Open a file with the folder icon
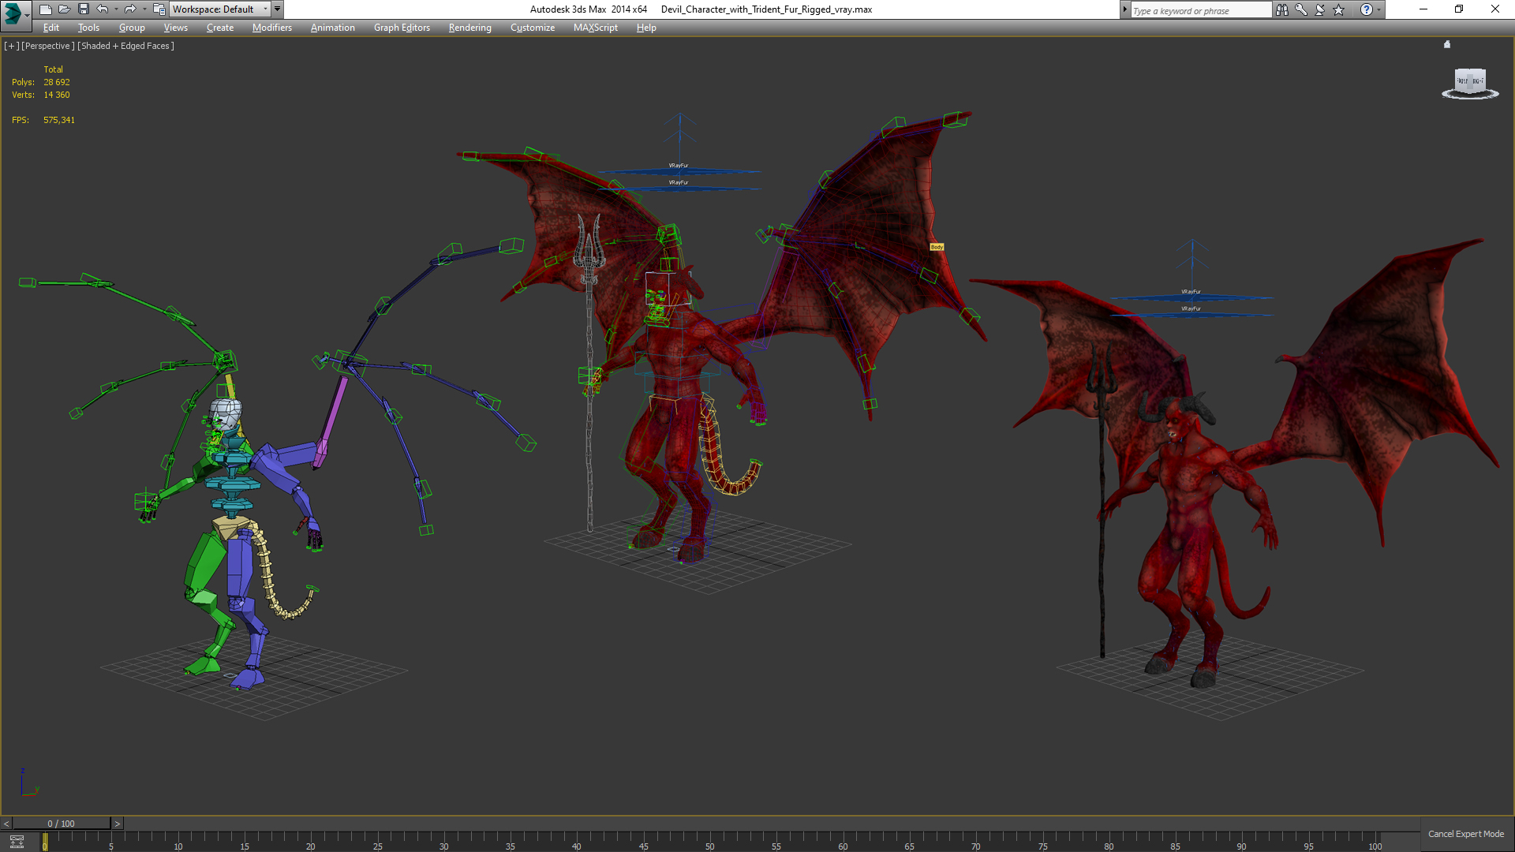This screenshot has width=1515, height=852. click(64, 9)
